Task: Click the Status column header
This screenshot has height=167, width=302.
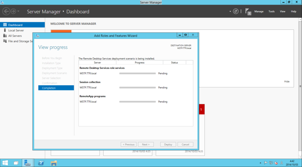Action: click(174, 63)
